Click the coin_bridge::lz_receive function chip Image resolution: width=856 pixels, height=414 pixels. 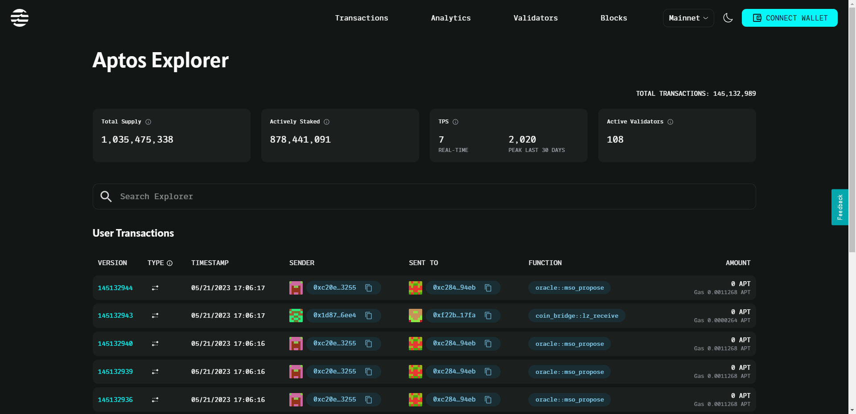pos(576,316)
